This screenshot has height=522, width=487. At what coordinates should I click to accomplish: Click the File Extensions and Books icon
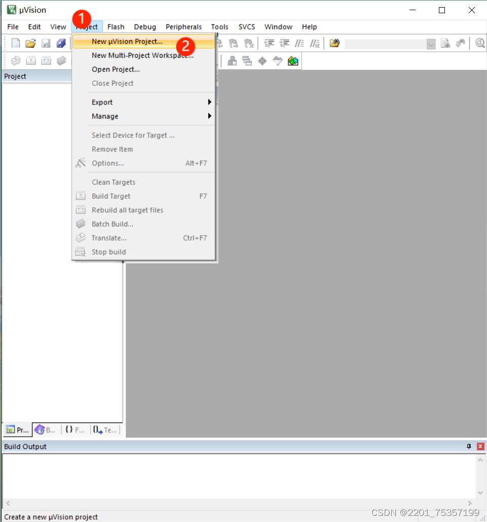click(x=232, y=61)
